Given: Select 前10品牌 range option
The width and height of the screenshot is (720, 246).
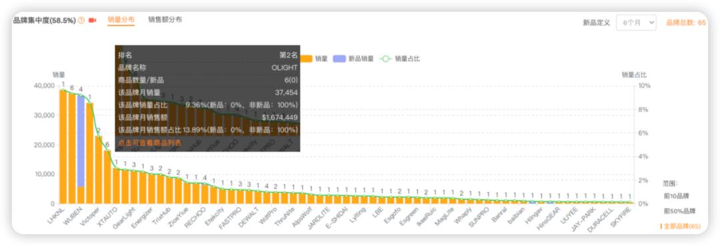Looking at the screenshot, I should [x=677, y=196].
